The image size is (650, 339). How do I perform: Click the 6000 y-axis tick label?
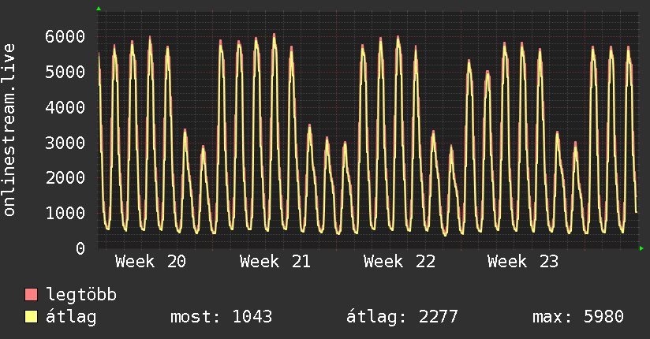[65, 36]
